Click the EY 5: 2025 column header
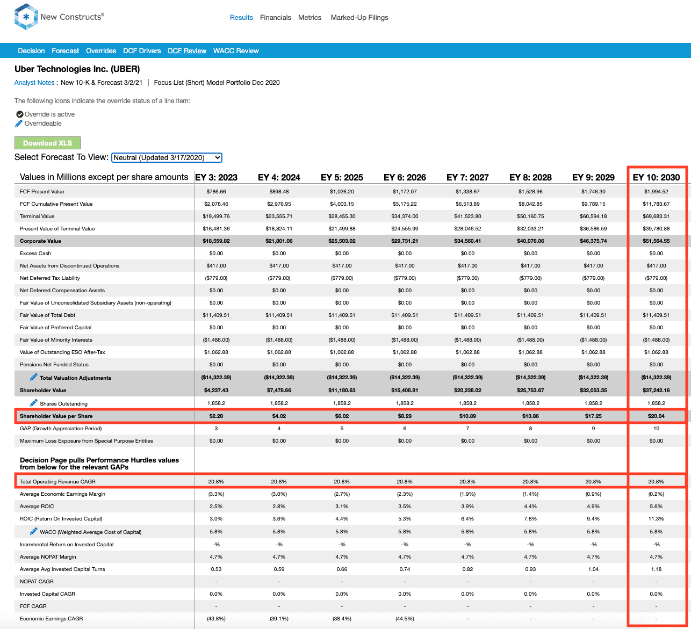Screen dimensions: 691x629 (x=342, y=177)
